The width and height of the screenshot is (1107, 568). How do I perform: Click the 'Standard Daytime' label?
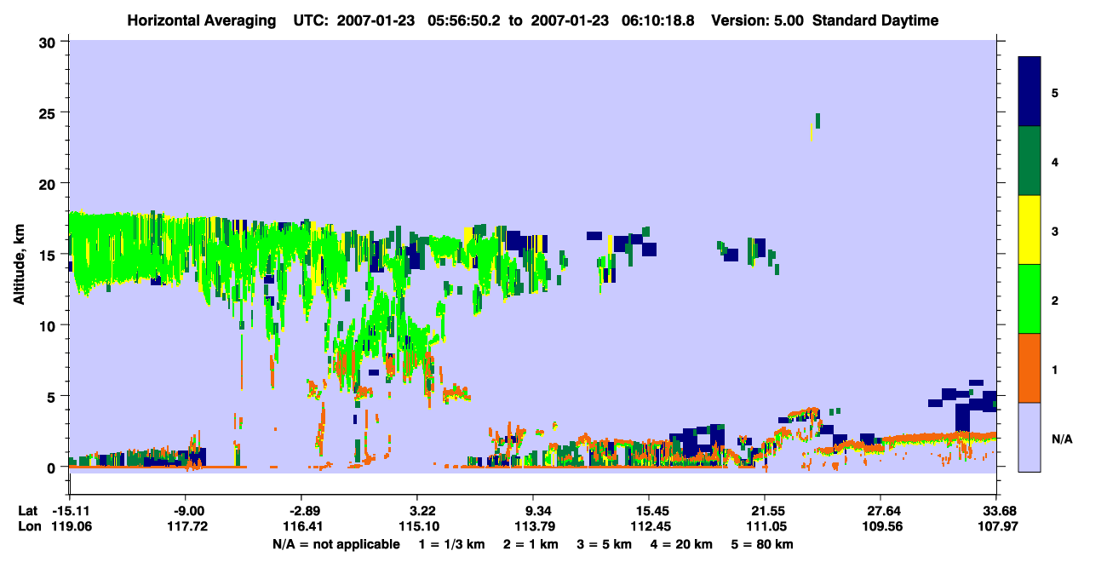(876, 20)
